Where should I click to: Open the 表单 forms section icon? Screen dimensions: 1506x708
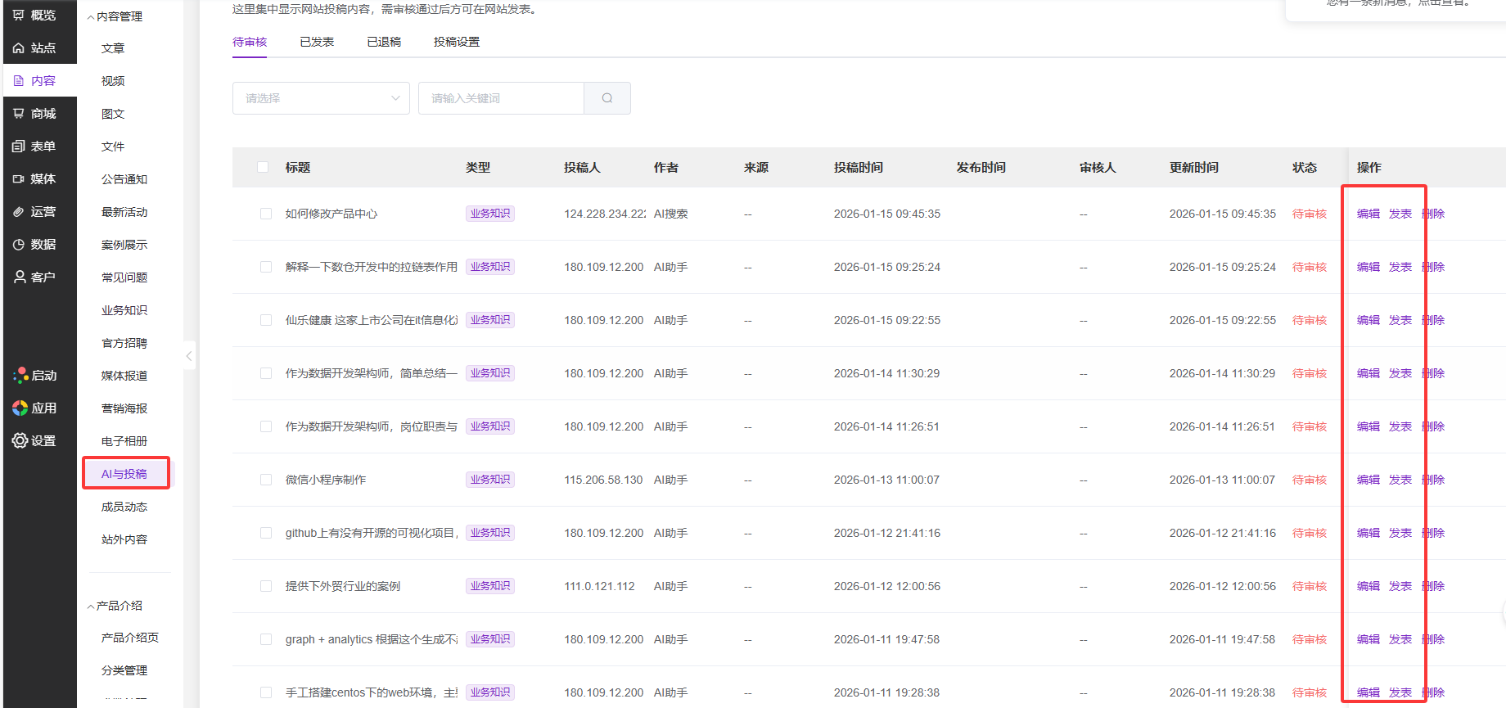pyautogui.click(x=19, y=147)
